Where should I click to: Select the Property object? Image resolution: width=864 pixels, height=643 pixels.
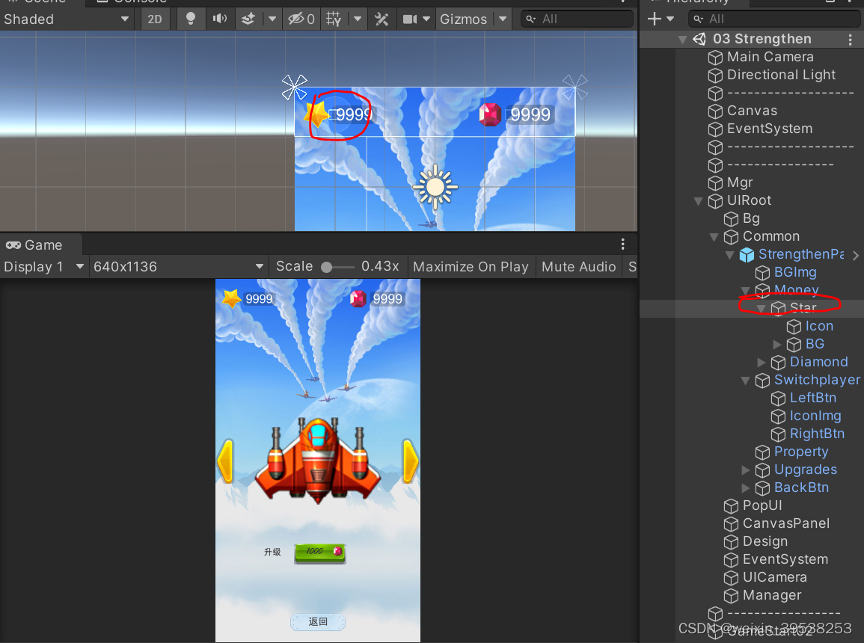(x=800, y=452)
